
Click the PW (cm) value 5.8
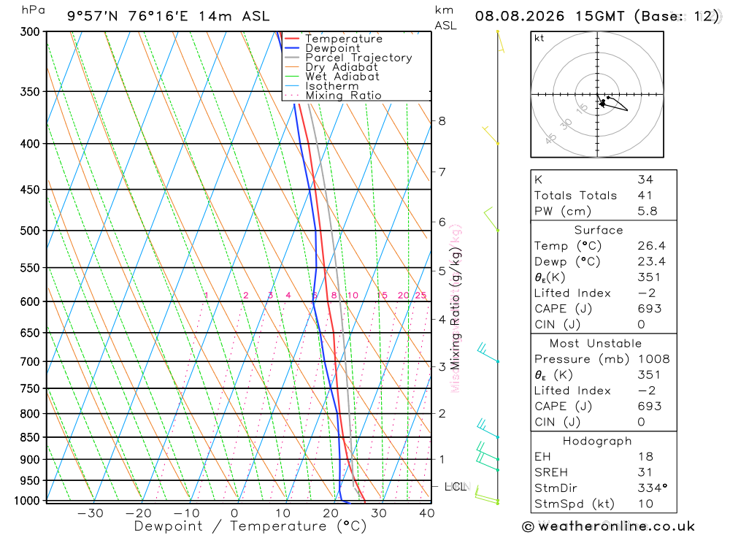click(647, 212)
